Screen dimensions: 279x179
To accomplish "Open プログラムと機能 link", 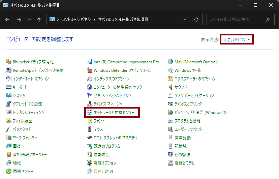I will (x=187, y=121).
